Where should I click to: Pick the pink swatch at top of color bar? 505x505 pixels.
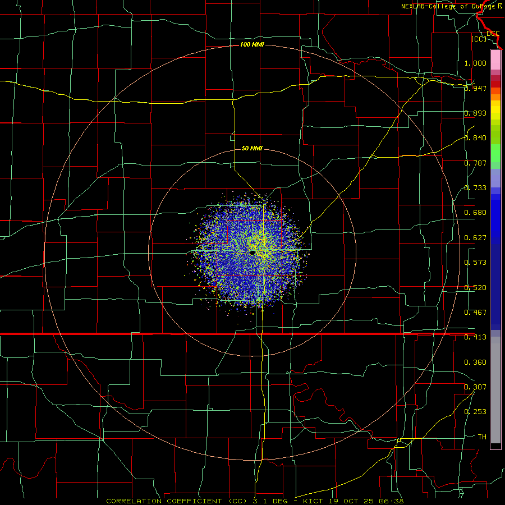[x=495, y=60]
